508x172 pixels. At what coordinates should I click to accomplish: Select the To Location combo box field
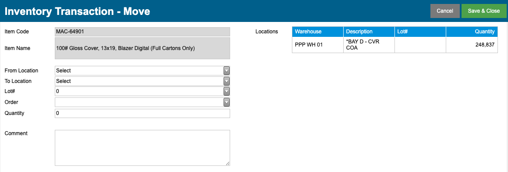click(x=142, y=81)
